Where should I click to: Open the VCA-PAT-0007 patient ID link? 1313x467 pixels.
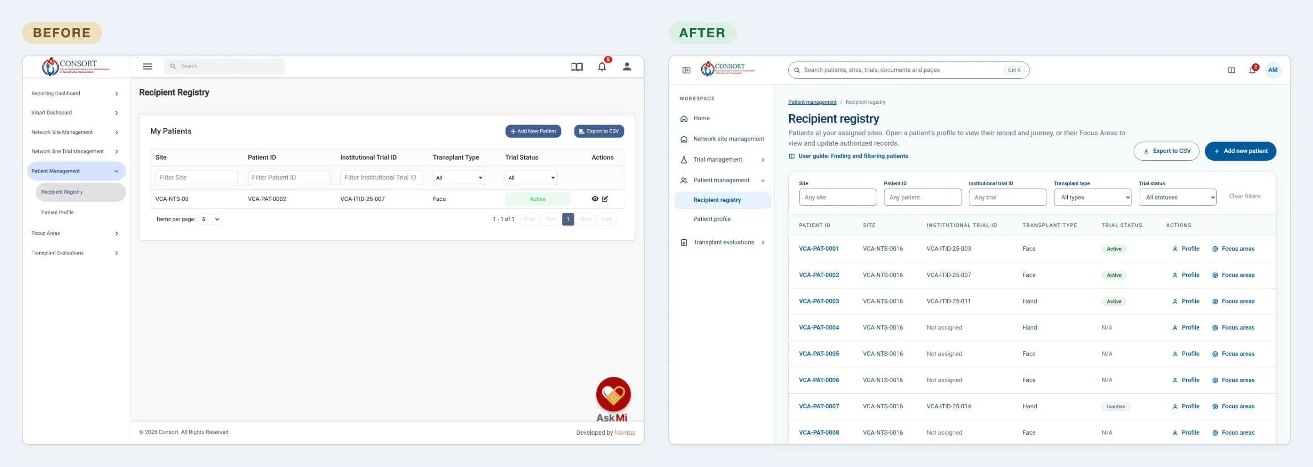(x=819, y=406)
